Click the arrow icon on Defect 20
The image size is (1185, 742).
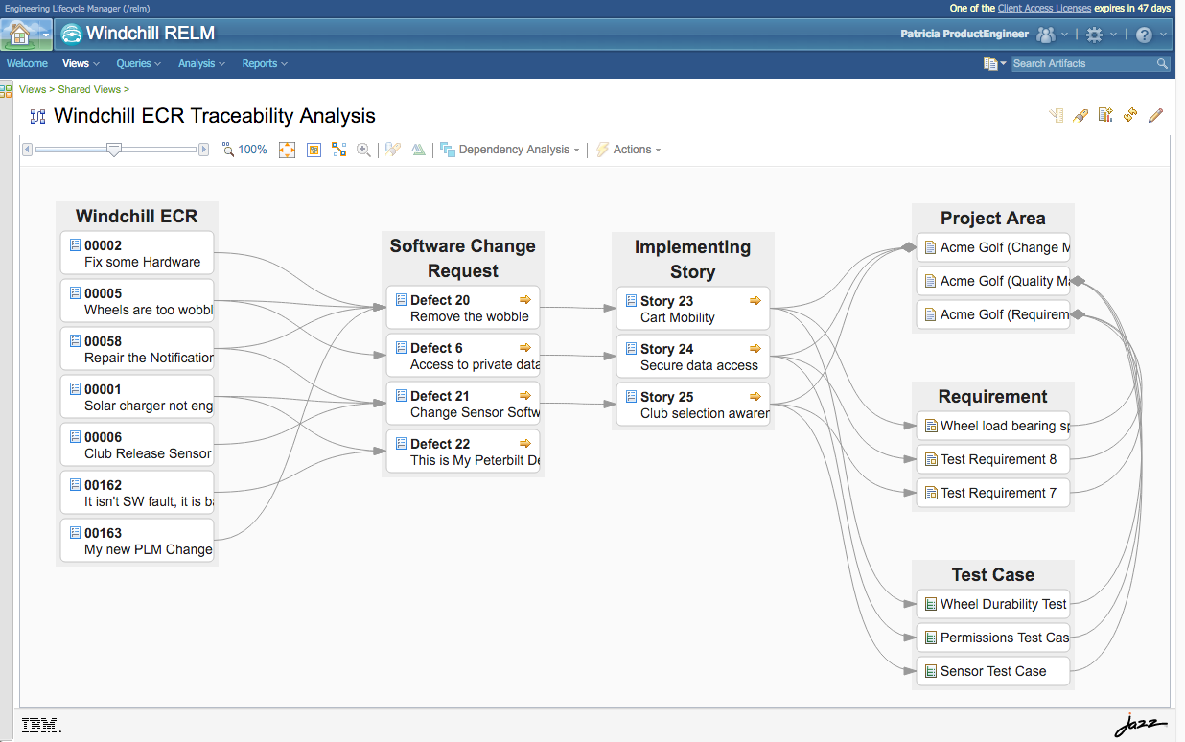(x=524, y=300)
